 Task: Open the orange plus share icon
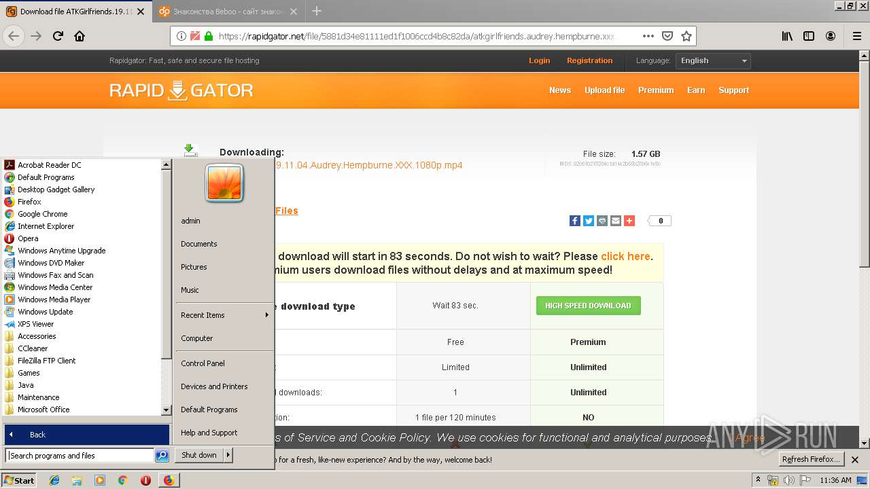(x=629, y=221)
